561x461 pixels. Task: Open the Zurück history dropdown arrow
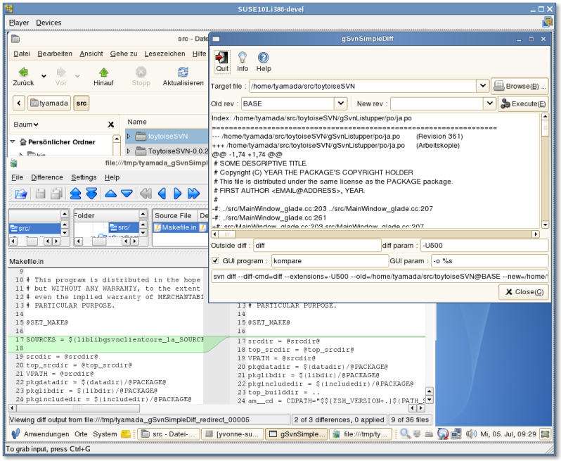point(44,76)
